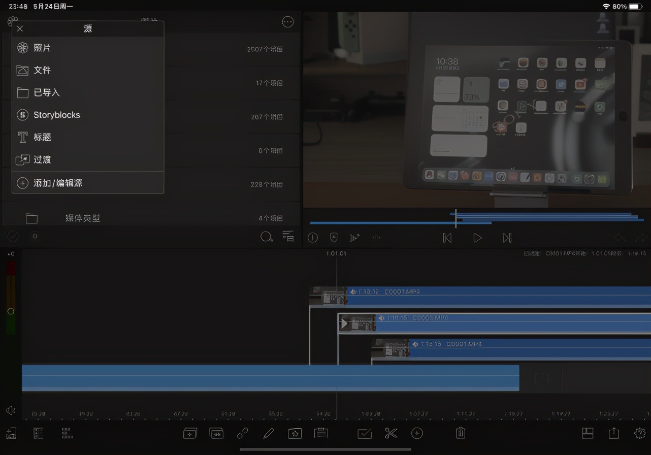
Task: Delete selected clip with trash icon
Action: [x=461, y=433]
